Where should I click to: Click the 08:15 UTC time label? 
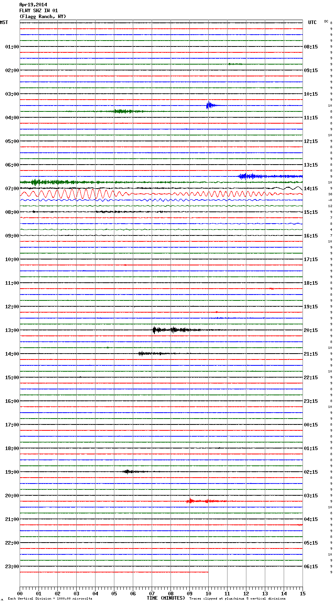tap(311, 47)
